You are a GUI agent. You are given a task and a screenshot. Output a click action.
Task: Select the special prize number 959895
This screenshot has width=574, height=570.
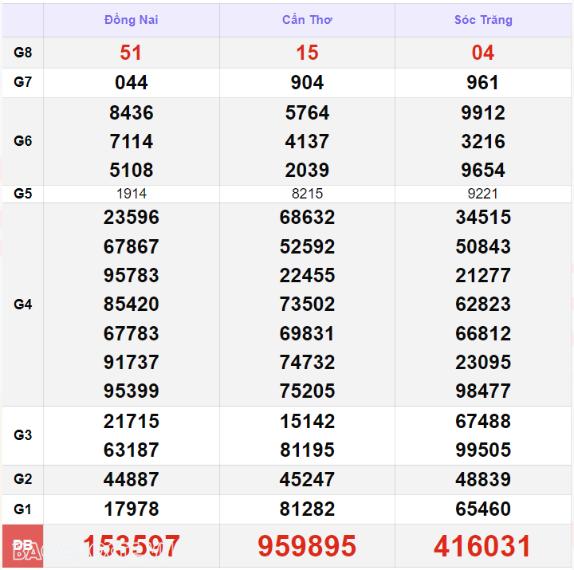coord(307,546)
